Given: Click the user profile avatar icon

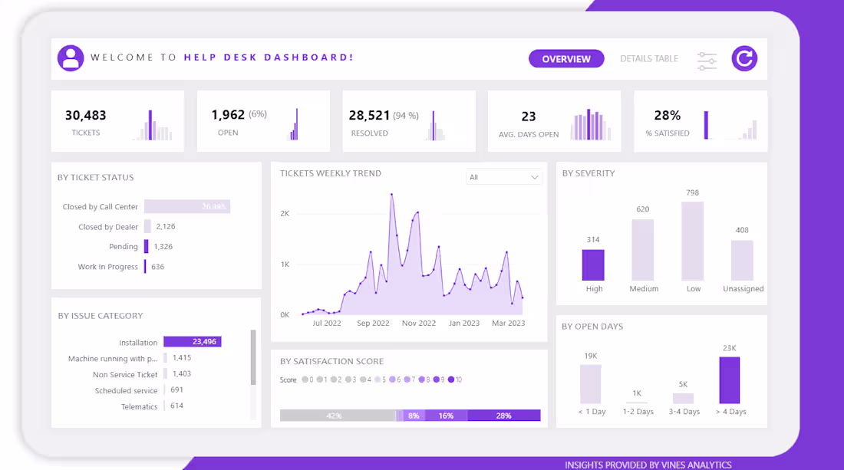Looking at the screenshot, I should [x=71, y=58].
